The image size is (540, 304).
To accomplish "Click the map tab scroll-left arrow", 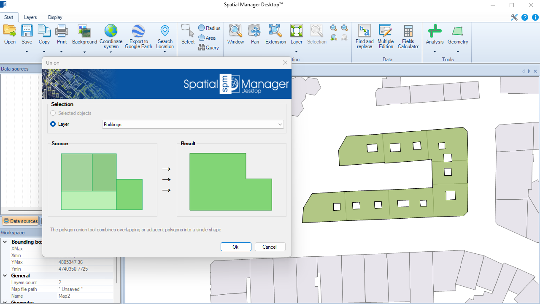I will point(524,71).
